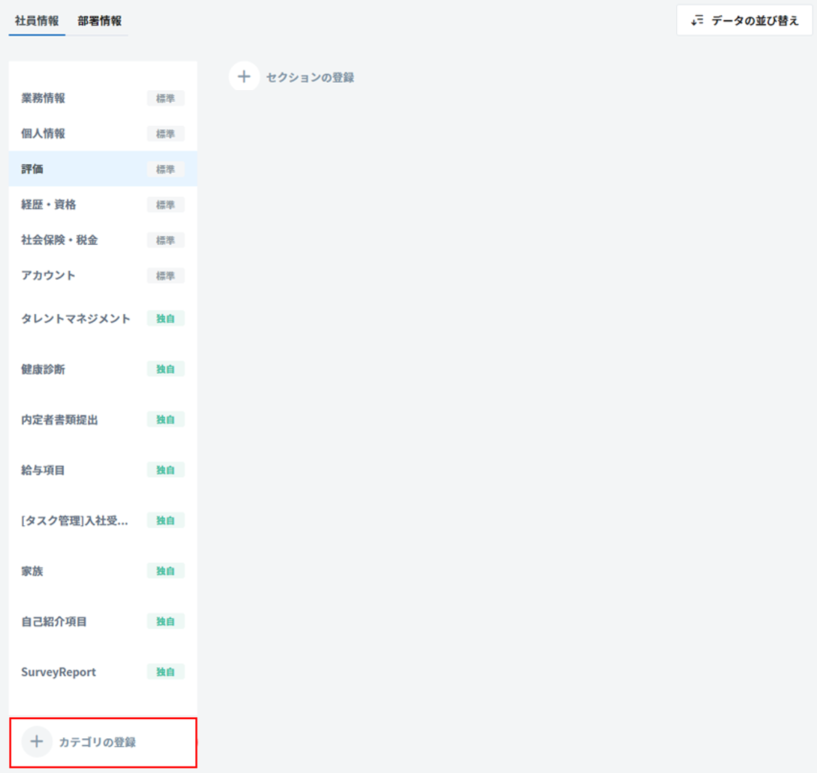The width and height of the screenshot is (817, 773).
Task: Select the 業務情報 category
Action: pyautogui.click(x=44, y=98)
